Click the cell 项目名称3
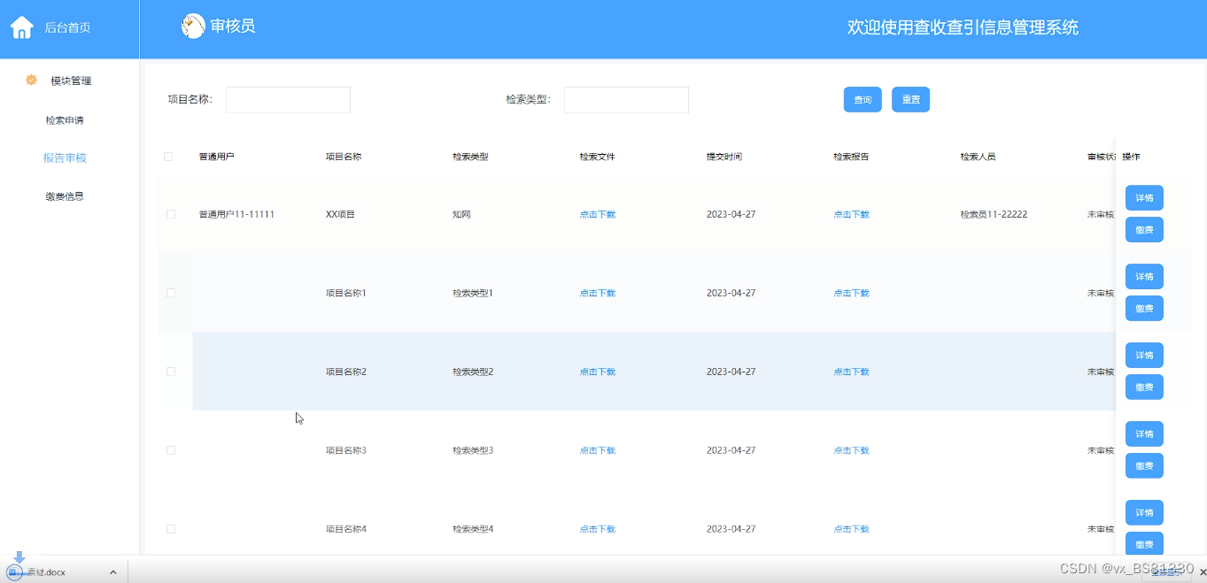The width and height of the screenshot is (1207, 583). 346,450
